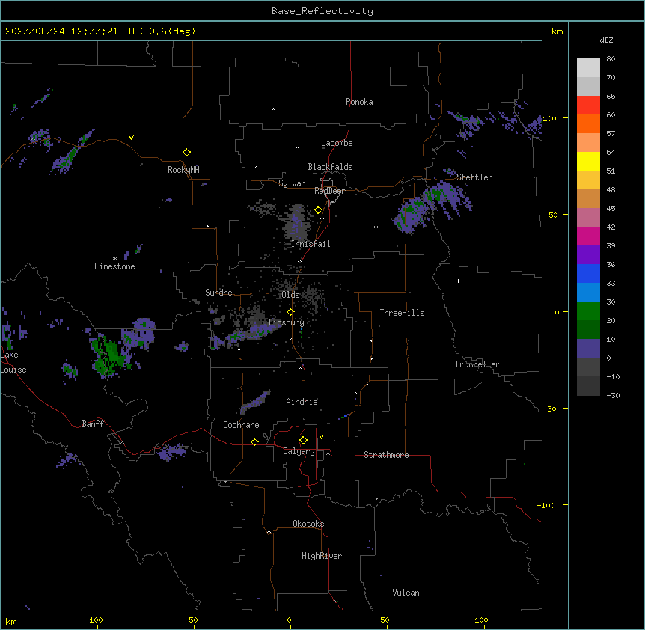The height and width of the screenshot is (630, 645).
Task: Click the Didsbury label
Action: pos(286,322)
